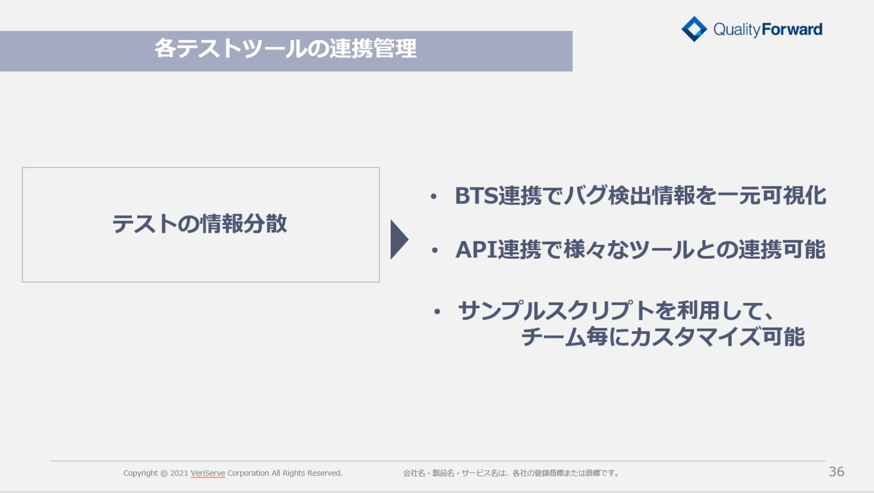
Task: Select the slide title 各テストツールの連携管理
Action: pos(285,49)
